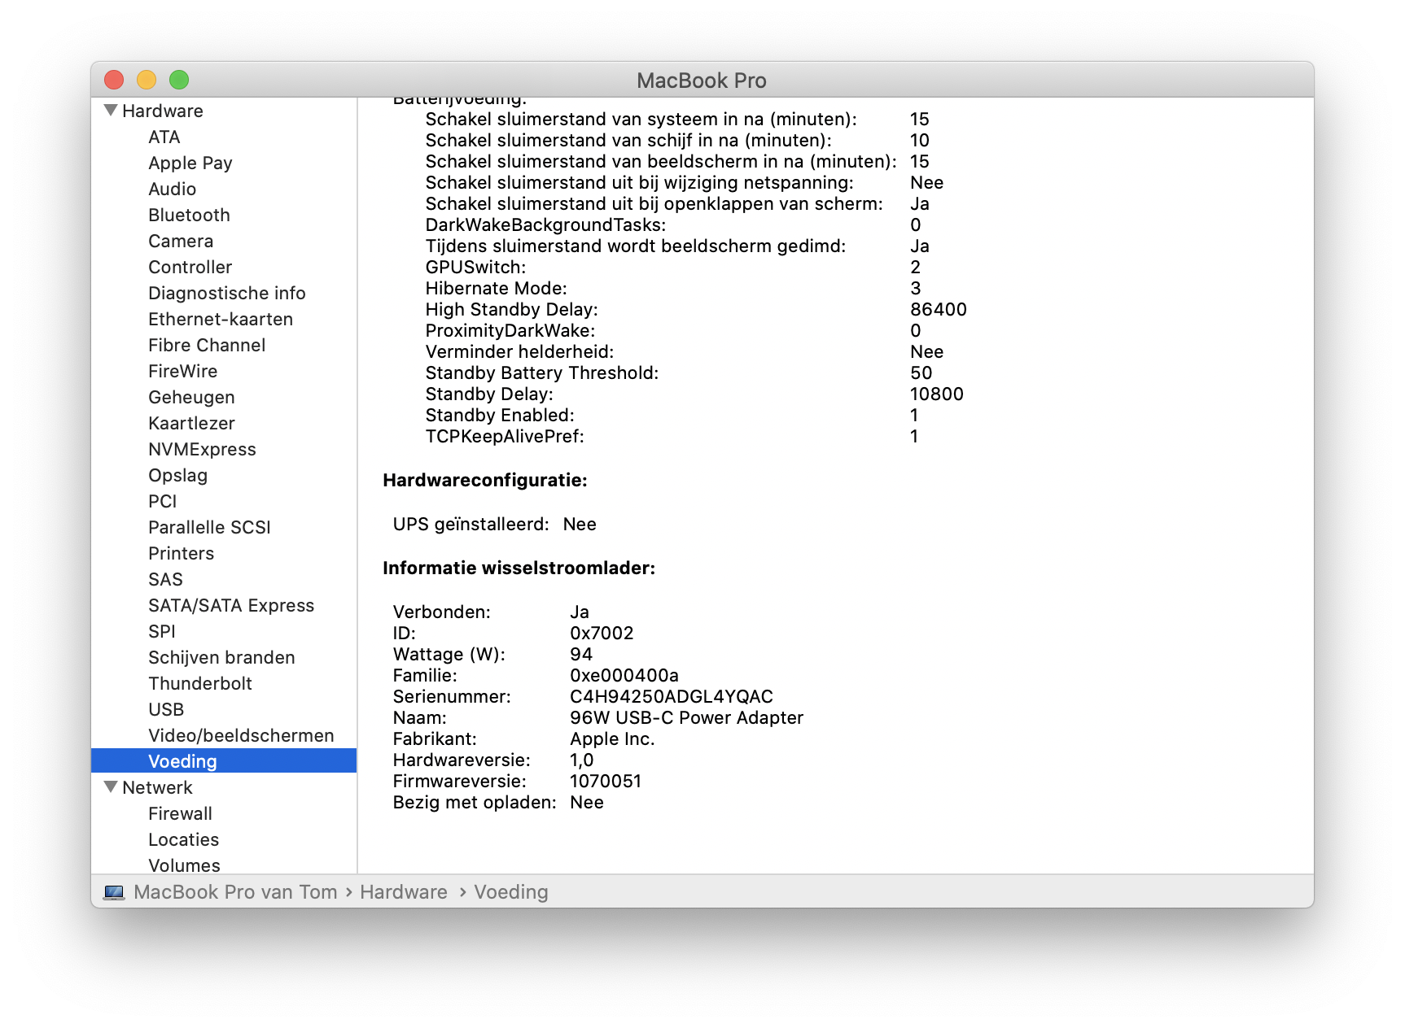The image size is (1405, 1028).
Task: Click the Netwerk category label
Action: click(x=157, y=787)
